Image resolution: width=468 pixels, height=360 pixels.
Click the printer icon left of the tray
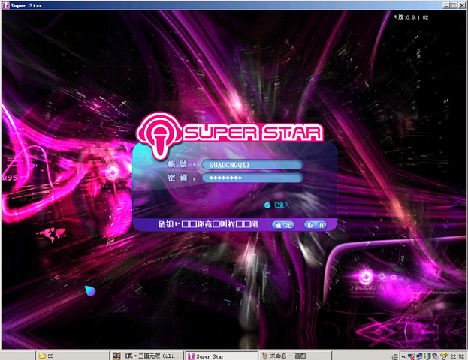point(395,356)
